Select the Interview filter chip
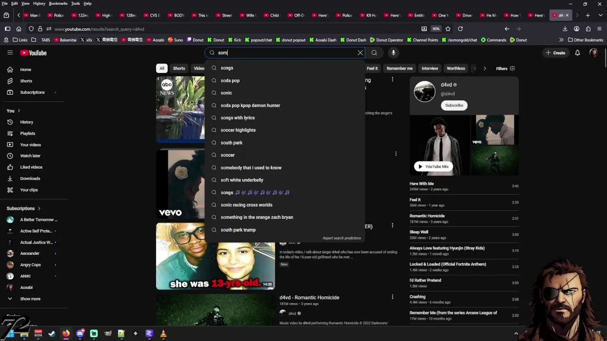 (430, 68)
